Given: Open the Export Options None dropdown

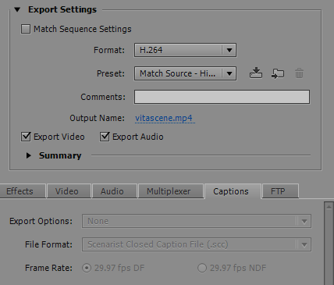Looking at the screenshot, I should [x=197, y=221].
